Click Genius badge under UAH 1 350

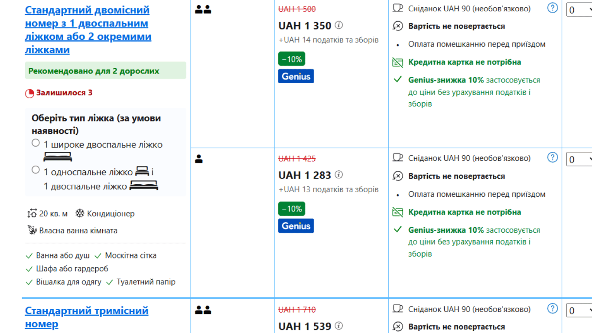296,76
